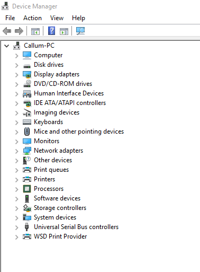This screenshot has height=272, width=200.
Task: Expand Mice and other pointing devices
Action: pyautogui.click(x=16, y=132)
